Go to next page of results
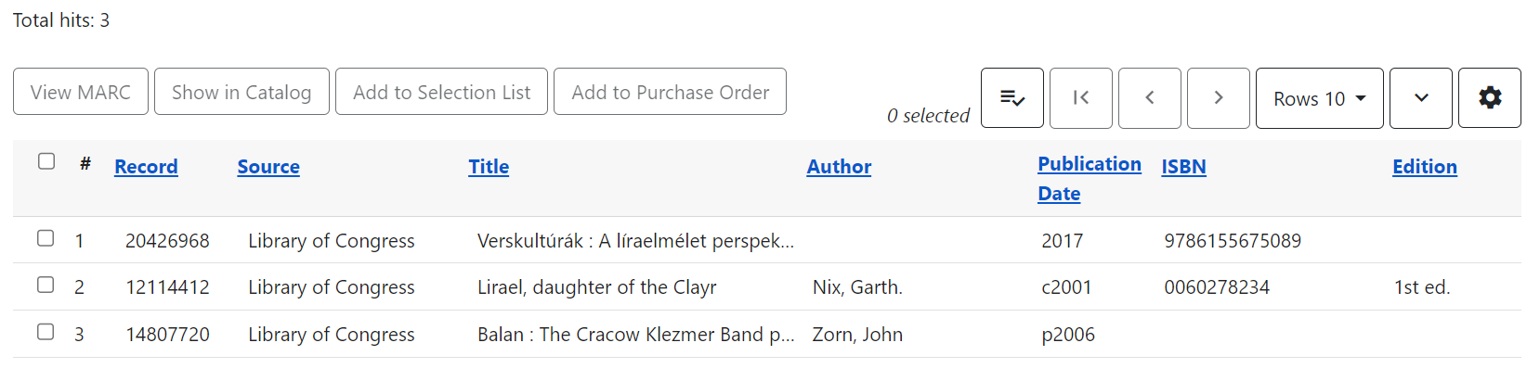The image size is (1540, 381). (1218, 97)
